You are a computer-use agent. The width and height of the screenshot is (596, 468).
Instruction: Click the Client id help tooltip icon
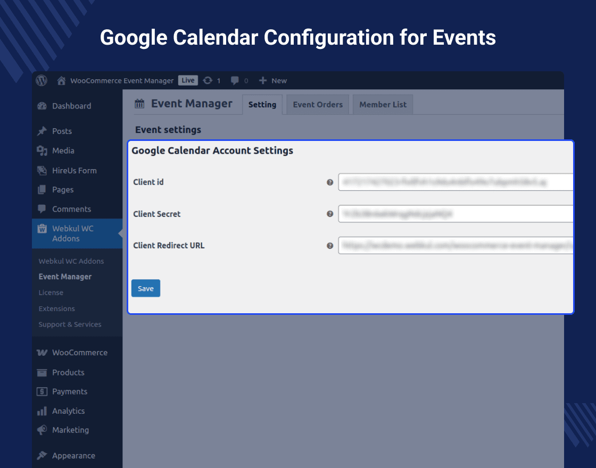[x=330, y=181]
